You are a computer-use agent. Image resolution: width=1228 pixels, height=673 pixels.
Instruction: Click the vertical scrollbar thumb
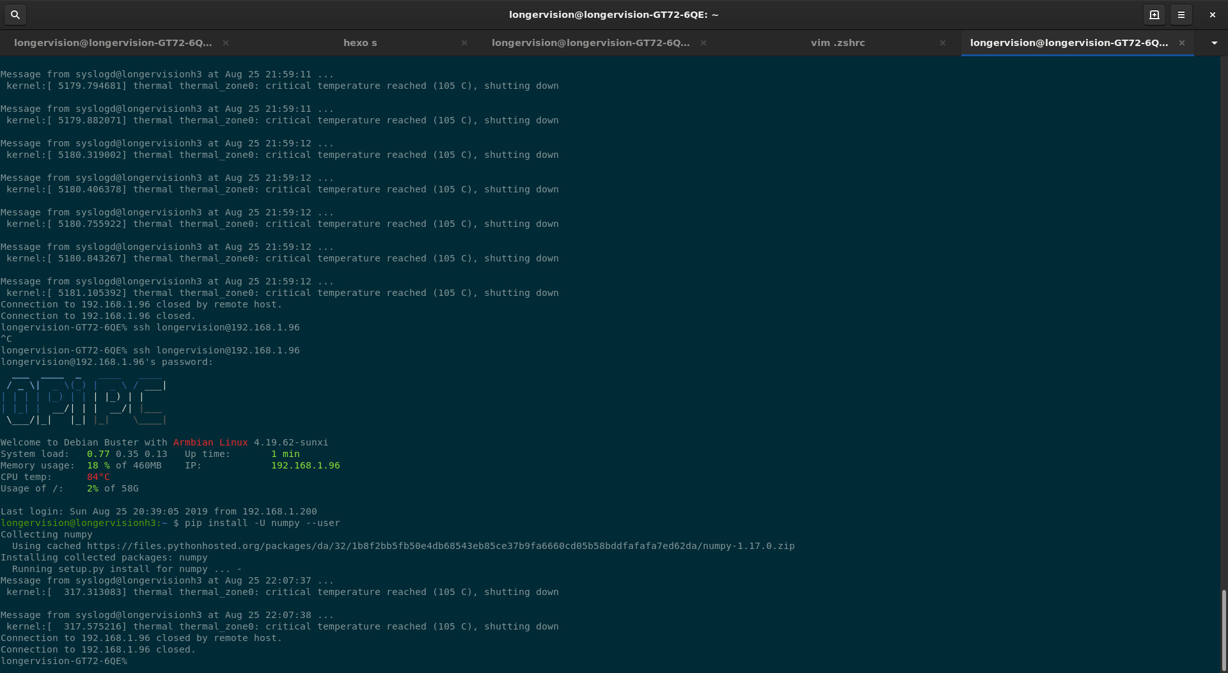(1224, 629)
